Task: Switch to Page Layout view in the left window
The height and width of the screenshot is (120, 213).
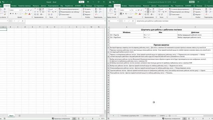Action: (x=79, y=119)
